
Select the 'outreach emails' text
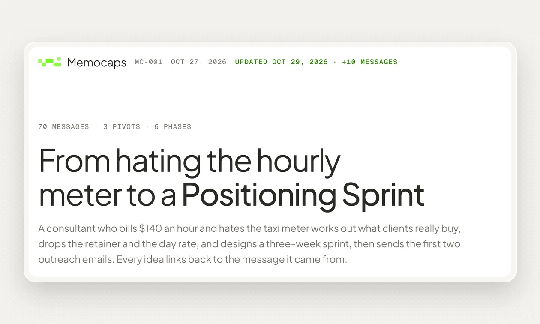[x=76, y=260]
